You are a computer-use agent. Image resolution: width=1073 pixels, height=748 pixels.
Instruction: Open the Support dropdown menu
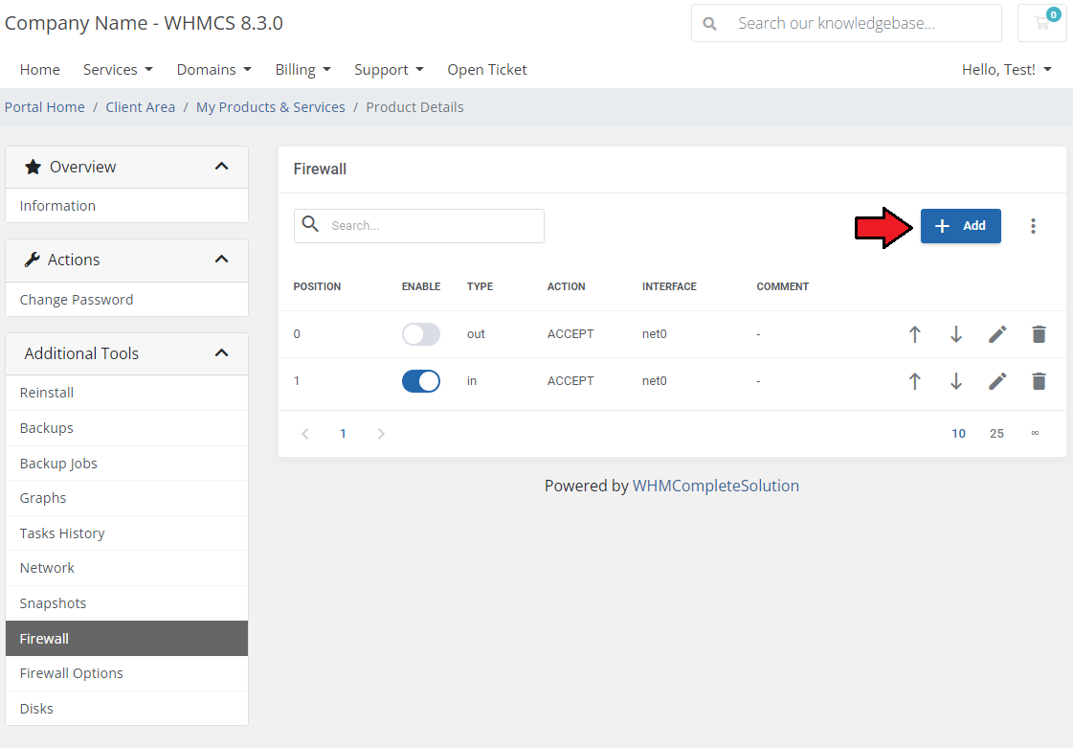(x=389, y=70)
